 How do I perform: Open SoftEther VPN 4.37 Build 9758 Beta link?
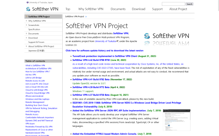click(x=91, y=95)
